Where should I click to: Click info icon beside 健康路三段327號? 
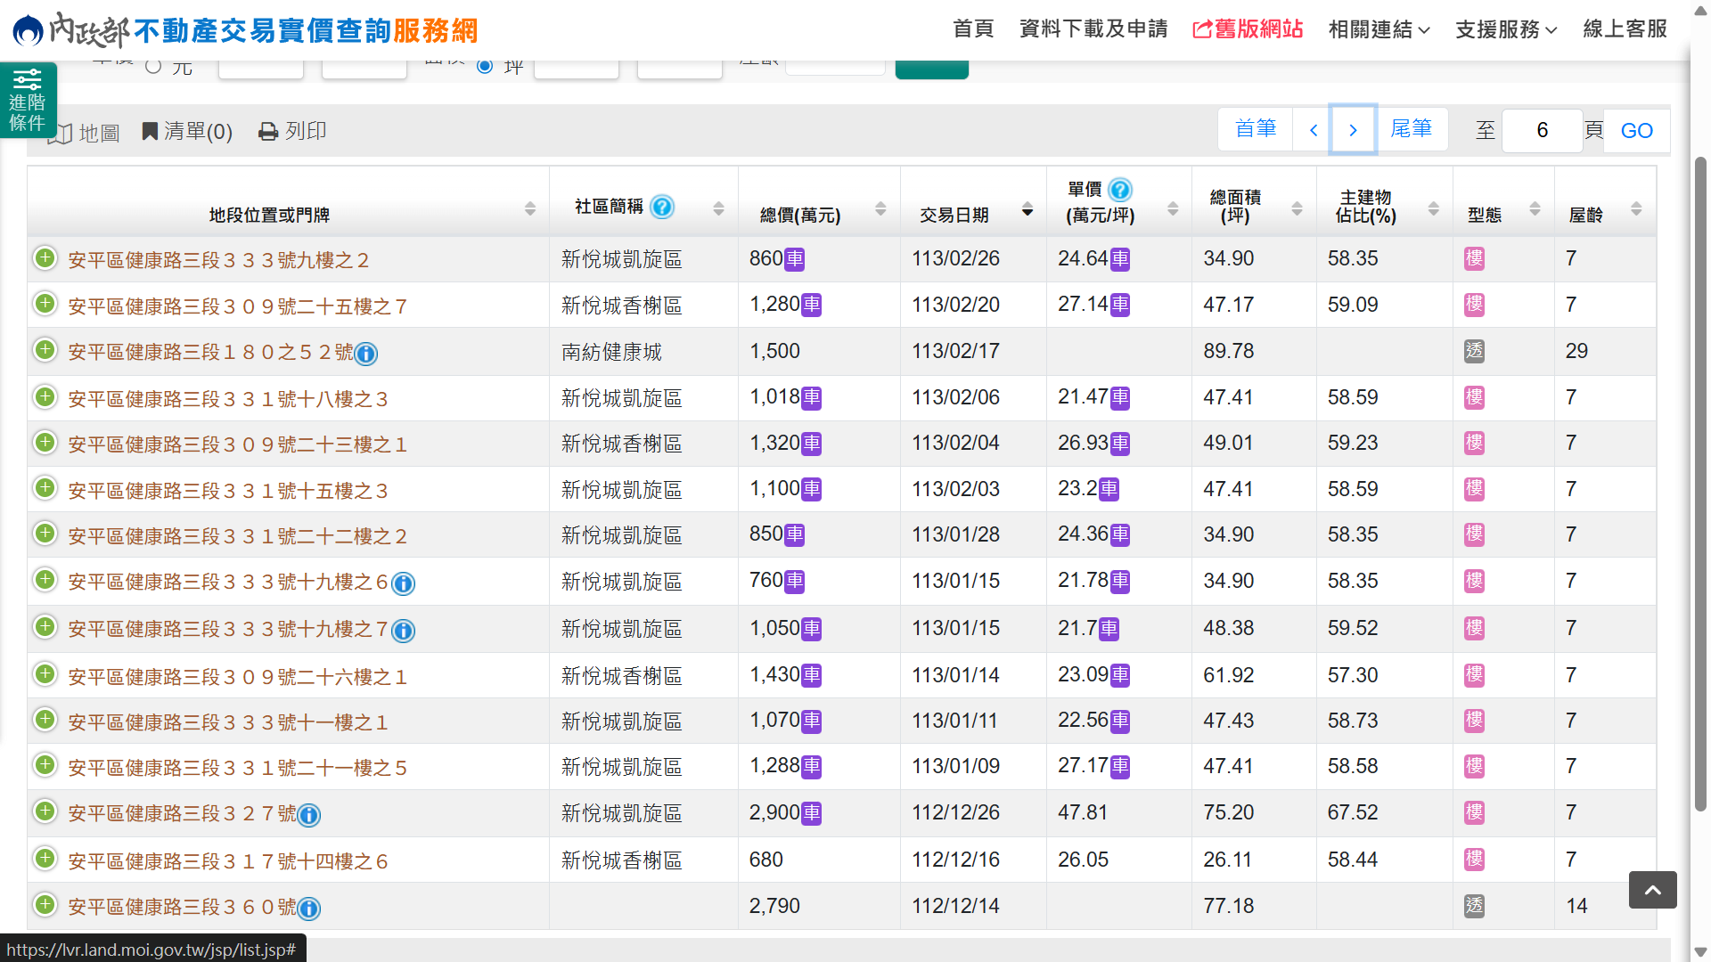309,815
